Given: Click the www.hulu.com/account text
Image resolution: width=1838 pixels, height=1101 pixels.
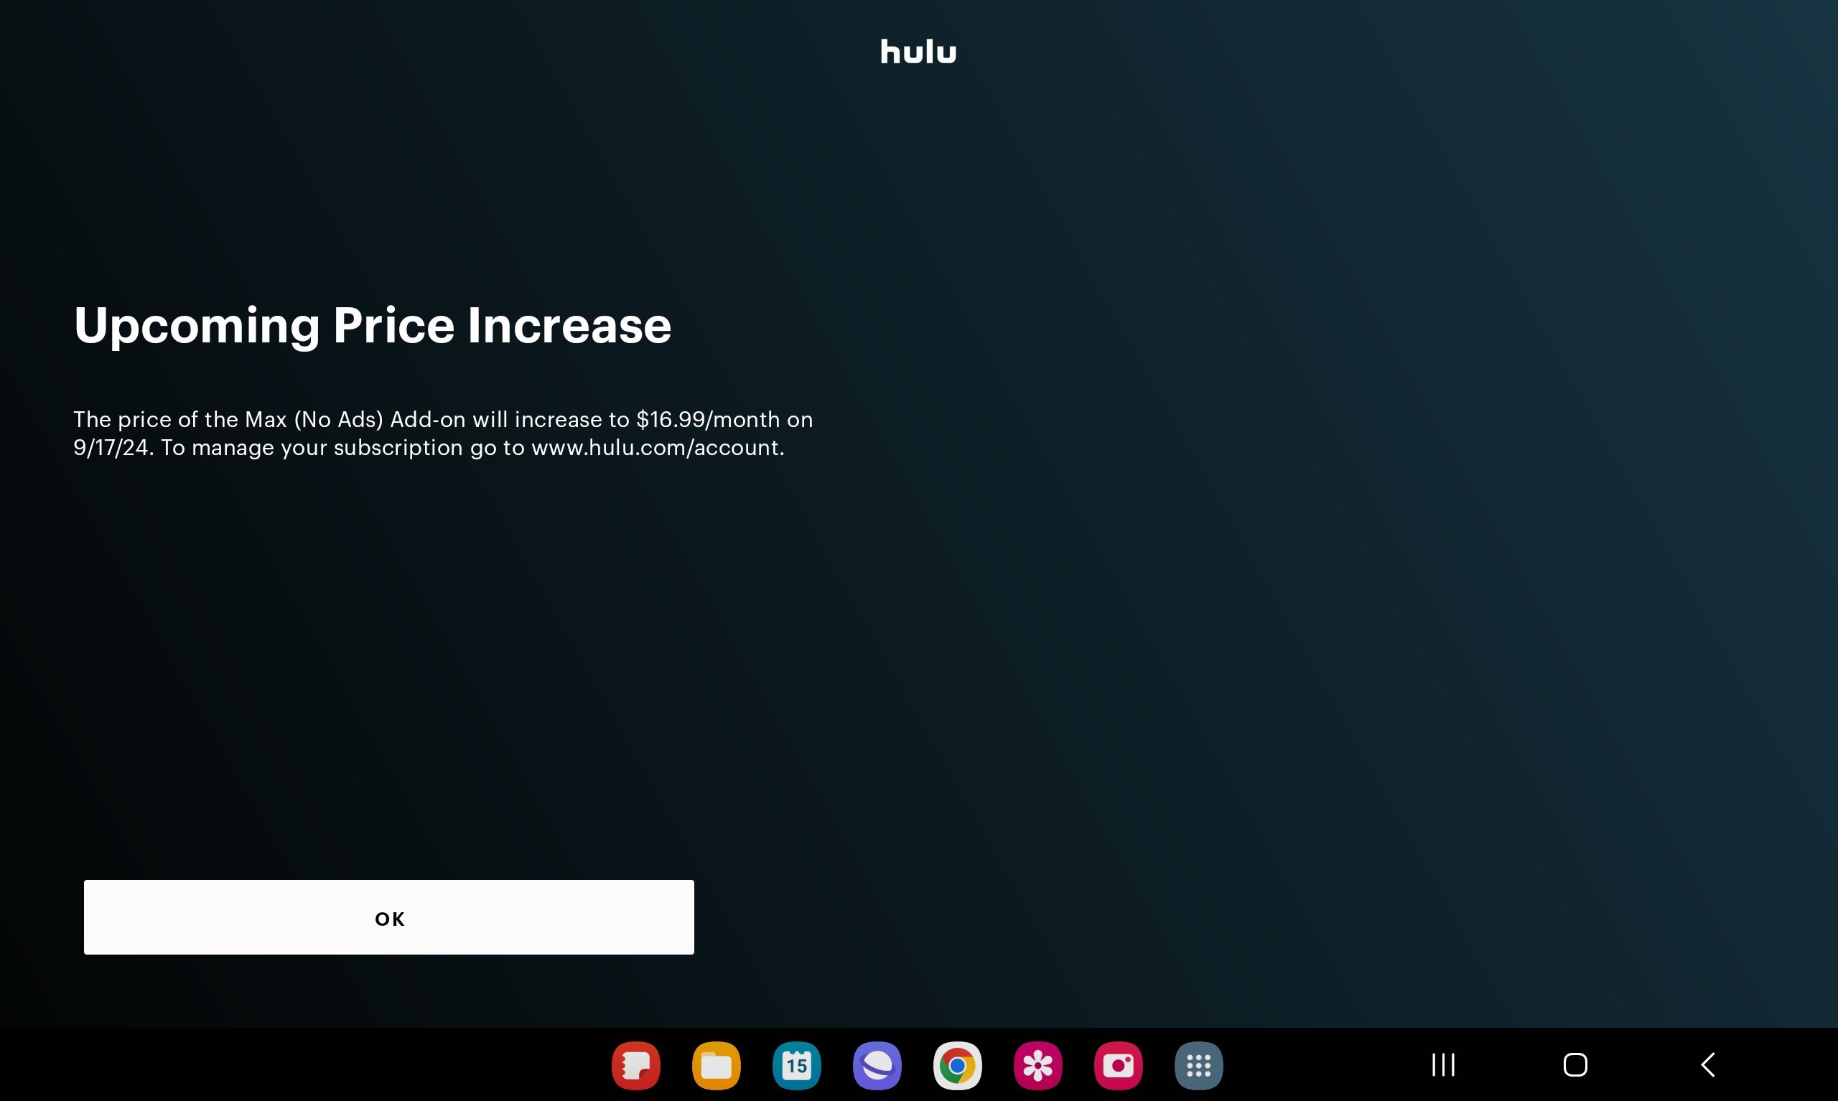Looking at the screenshot, I should pos(656,447).
